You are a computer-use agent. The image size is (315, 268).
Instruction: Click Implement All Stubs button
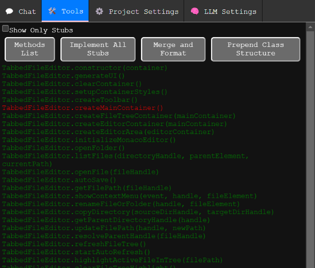pyautogui.click(x=98, y=49)
